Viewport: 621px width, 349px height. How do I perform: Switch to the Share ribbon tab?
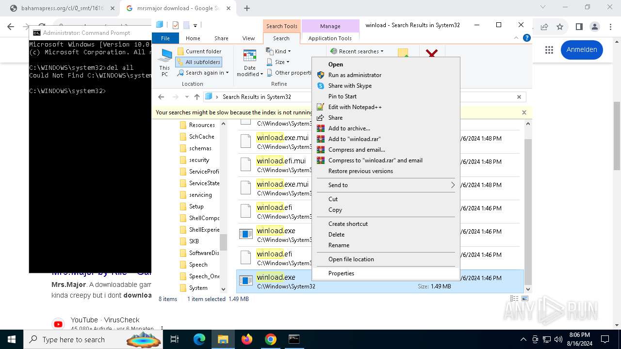pyautogui.click(x=221, y=38)
